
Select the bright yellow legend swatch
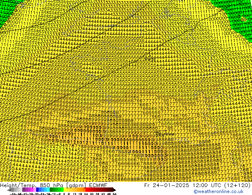pyautogui.click(x=65, y=190)
